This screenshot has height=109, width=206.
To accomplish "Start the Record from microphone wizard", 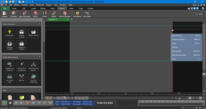I will pos(21,66).
